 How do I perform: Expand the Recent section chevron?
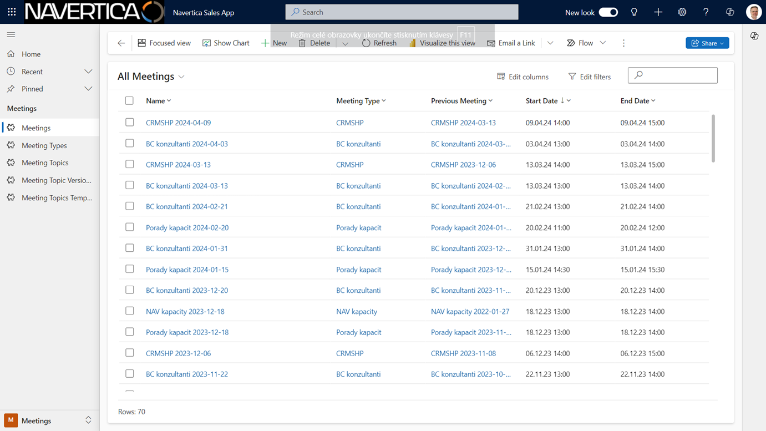click(88, 72)
